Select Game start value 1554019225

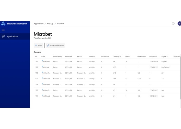click(154, 90)
